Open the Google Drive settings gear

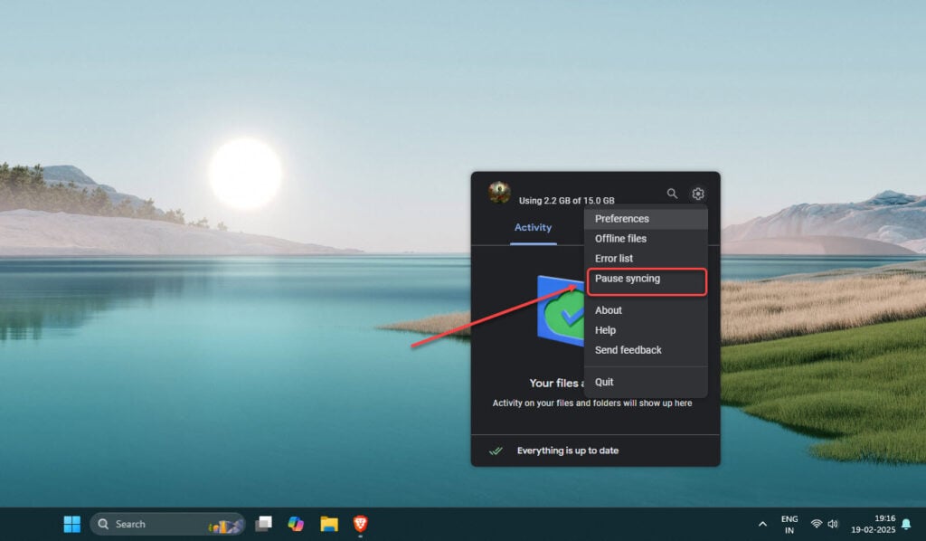697,194
